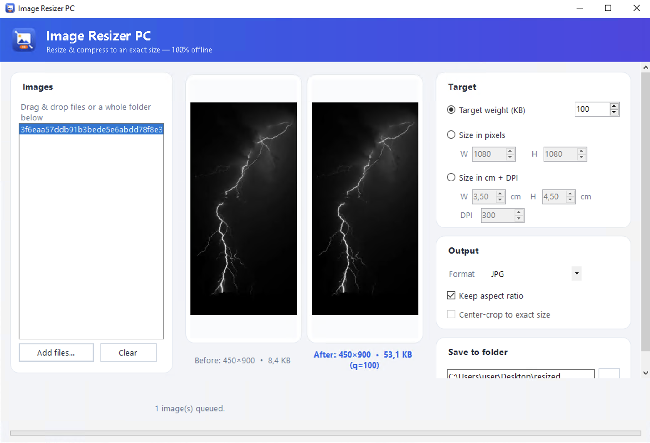The width and height of the screenshot is (650, 443).
Task: Increase cm width using up arrow
Action: pyautogui.click(x=500, y=194)
